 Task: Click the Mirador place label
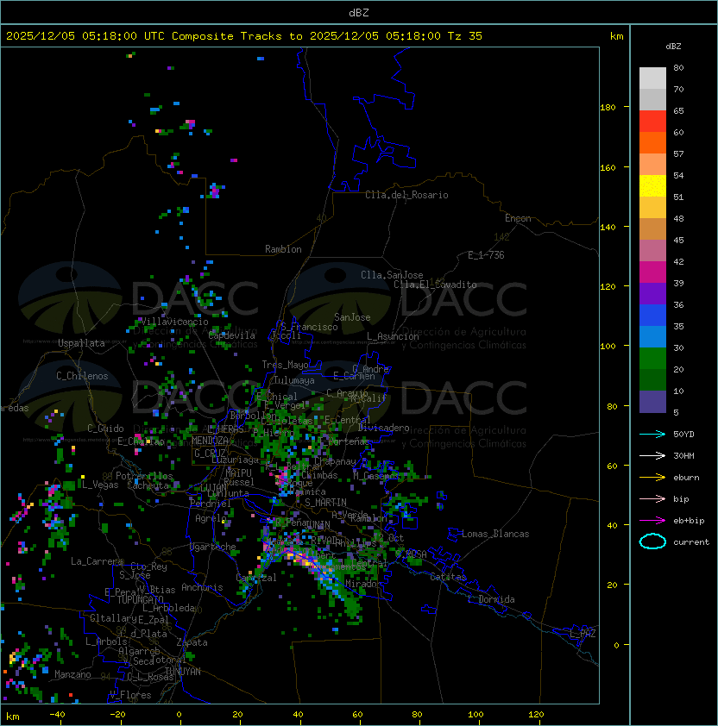click(364, 585)
